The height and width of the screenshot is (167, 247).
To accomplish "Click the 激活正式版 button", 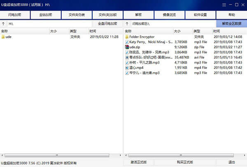I will (x=138, y=162).
